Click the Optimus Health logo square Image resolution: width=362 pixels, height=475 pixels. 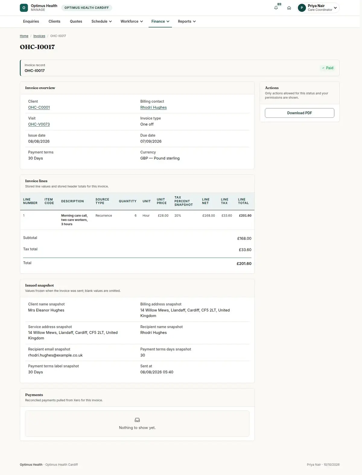pos(24,8)
